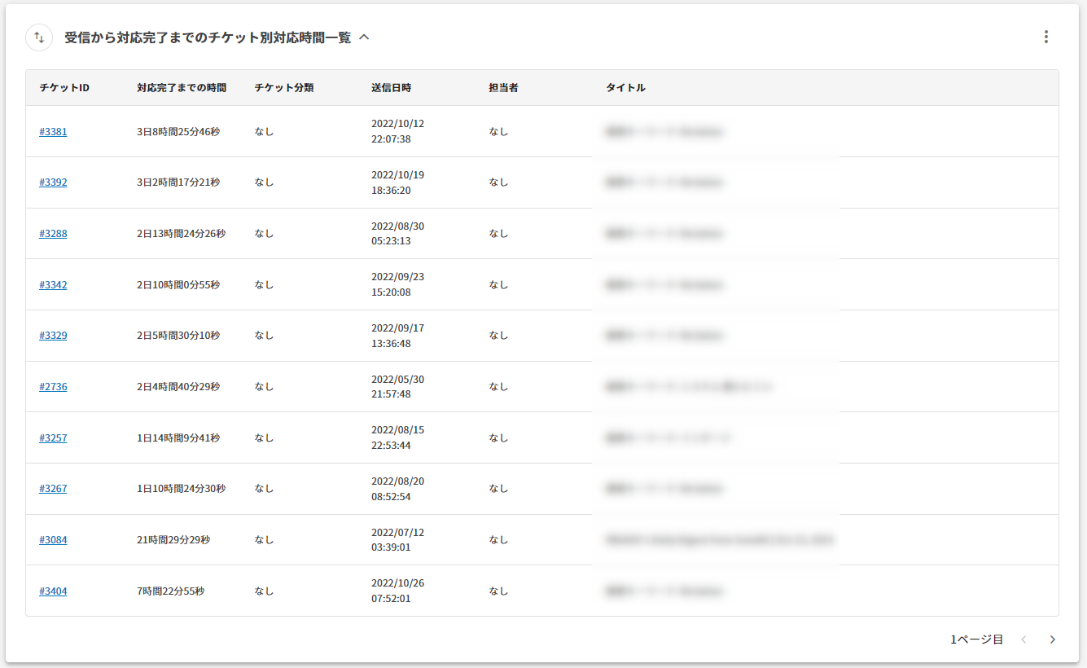This screenshot has height=668, width=1087.
Task: Open the three-dot more options menu
Action: (x=1046, y=37)
